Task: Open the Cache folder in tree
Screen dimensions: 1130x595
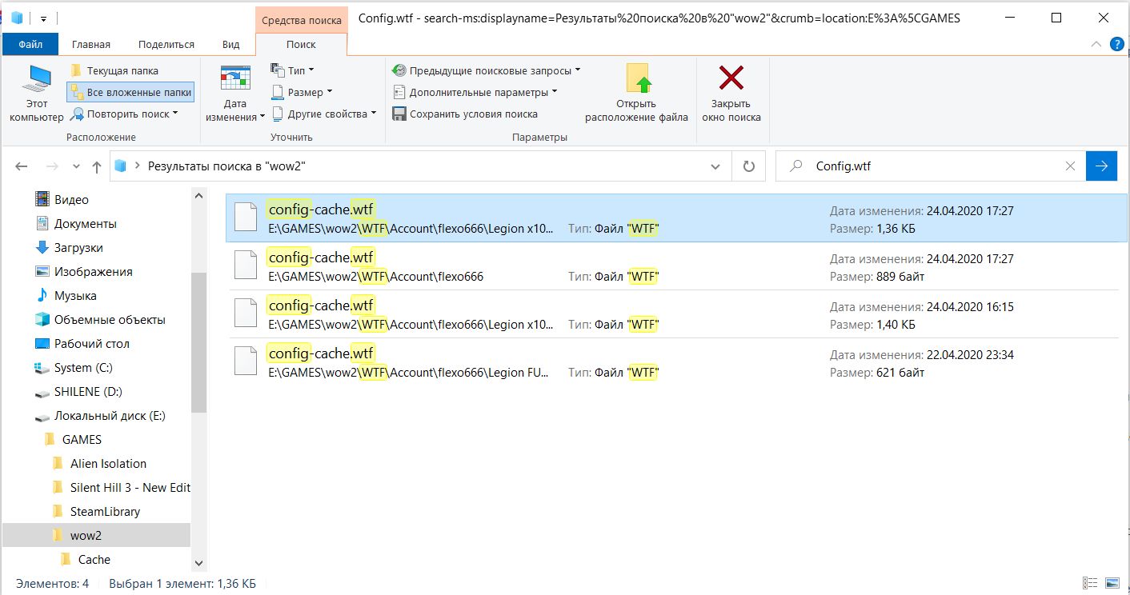Action: (94, 560)
